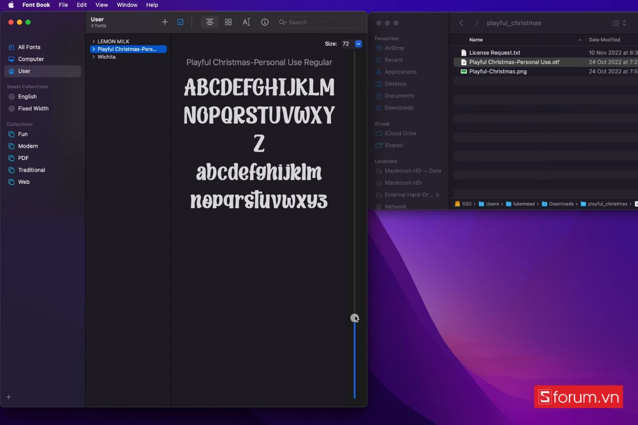Click the add font plus button in toolbar
Screen dimensions: 638x425
point(165,22)
